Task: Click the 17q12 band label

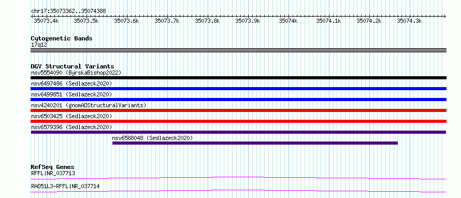Action: point(39,45)
